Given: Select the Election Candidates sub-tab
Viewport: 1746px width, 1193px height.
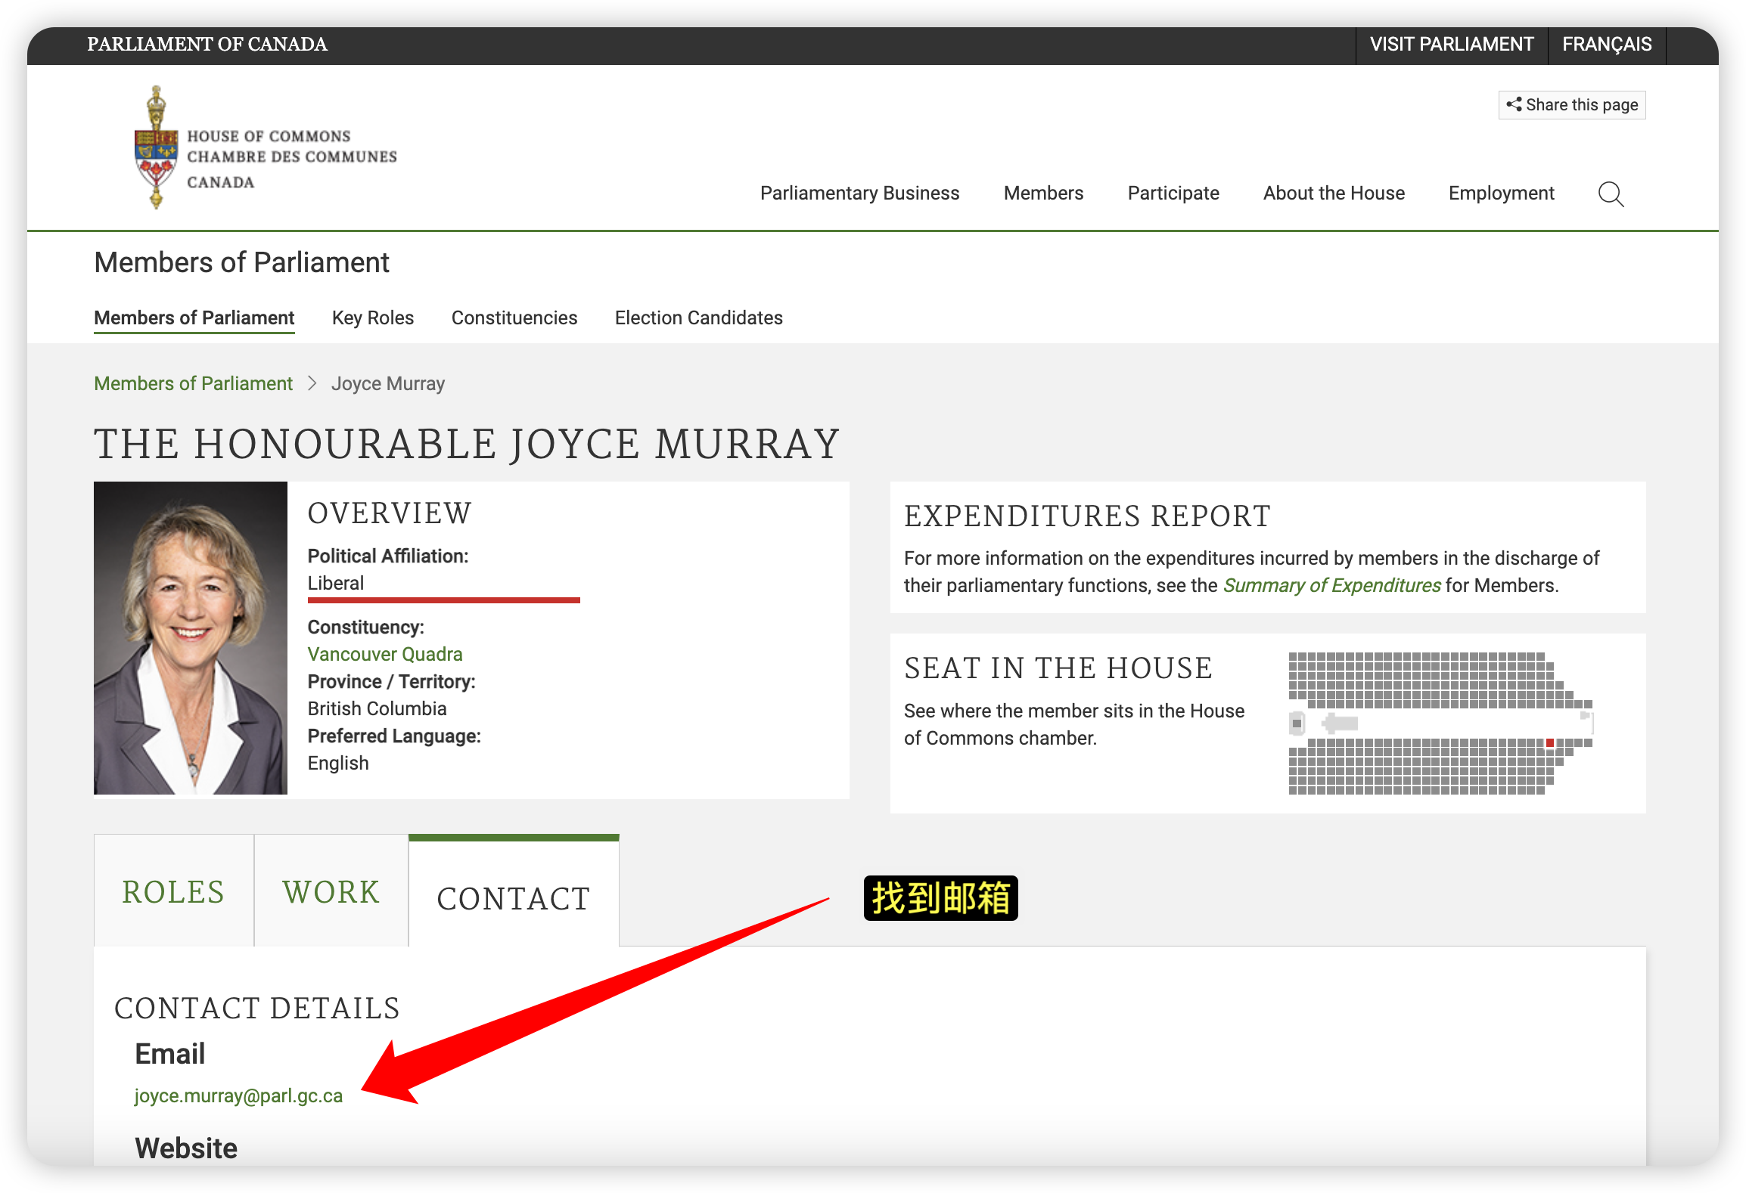Looking at the screenshot, I should tap(699, 318).
